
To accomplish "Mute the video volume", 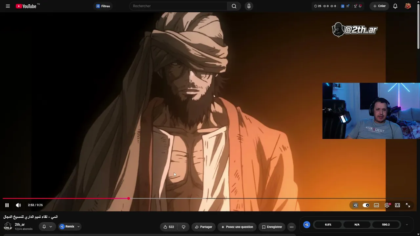I will click(18, 205).
